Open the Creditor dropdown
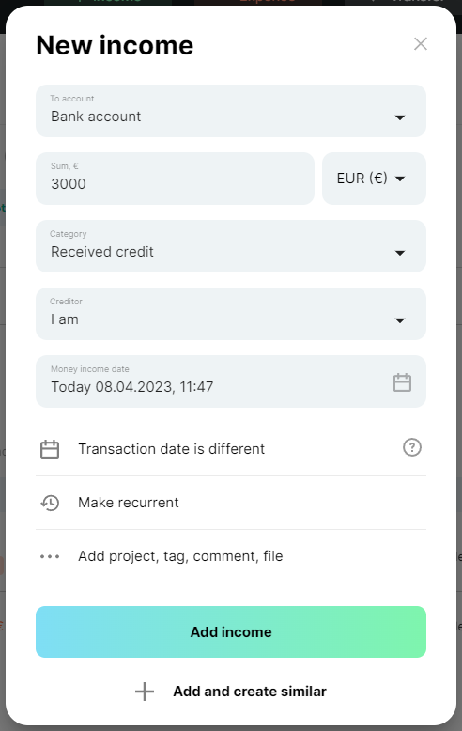 coord(231,314)
